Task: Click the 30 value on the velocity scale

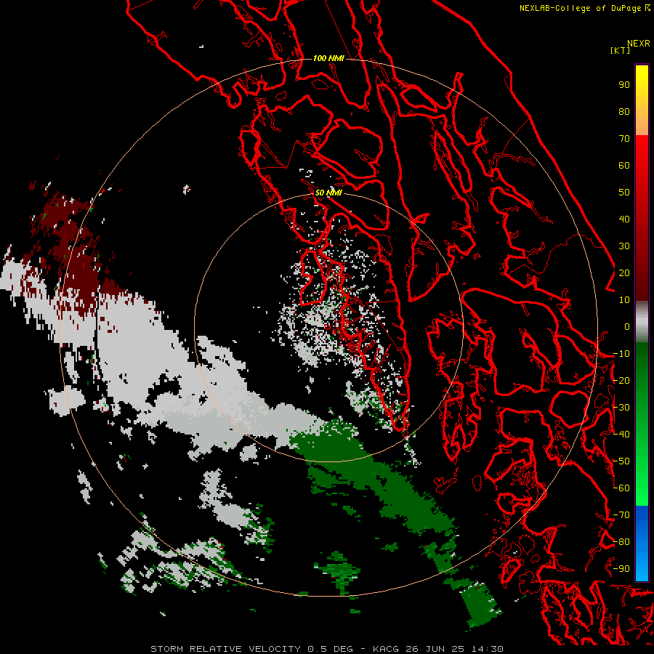Action: pyautogui.click(x=624, y=246)
